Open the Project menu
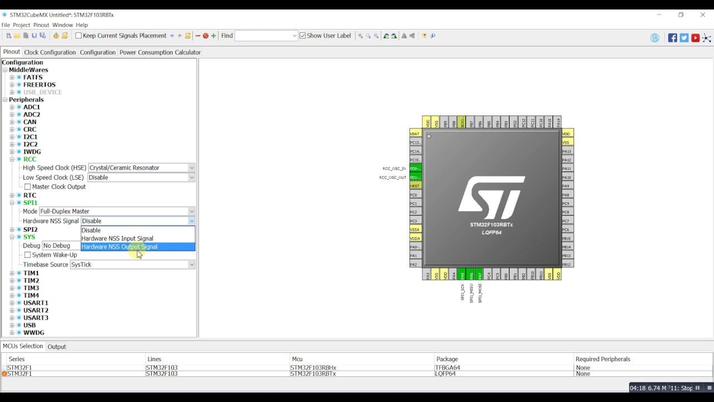Screen dimensions: 714x402 point(21,25)
